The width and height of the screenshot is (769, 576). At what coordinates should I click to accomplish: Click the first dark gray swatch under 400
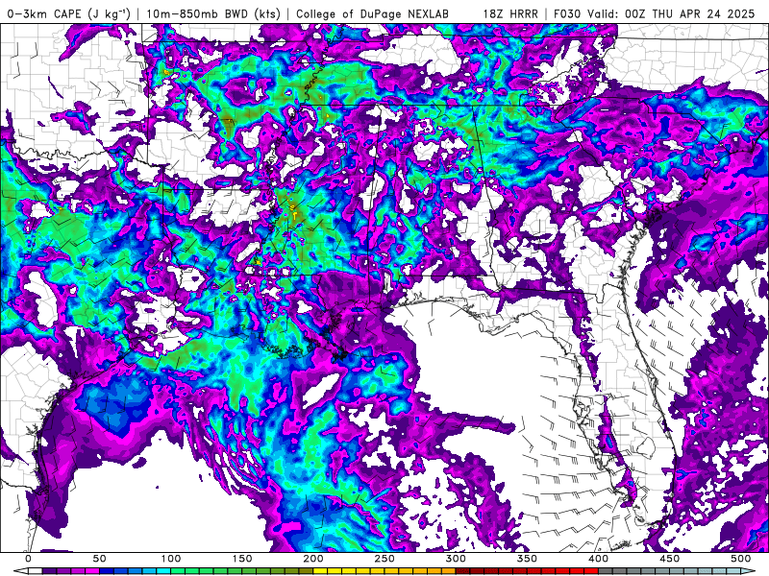click(x=606, y=571)
